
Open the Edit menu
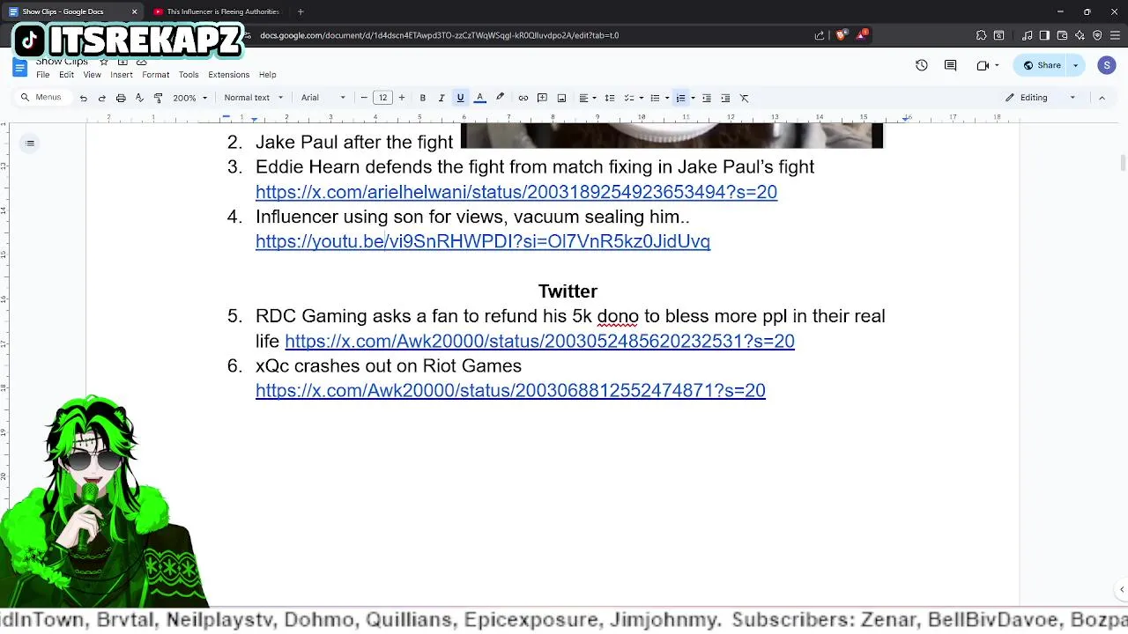click(x=66, y=75)
